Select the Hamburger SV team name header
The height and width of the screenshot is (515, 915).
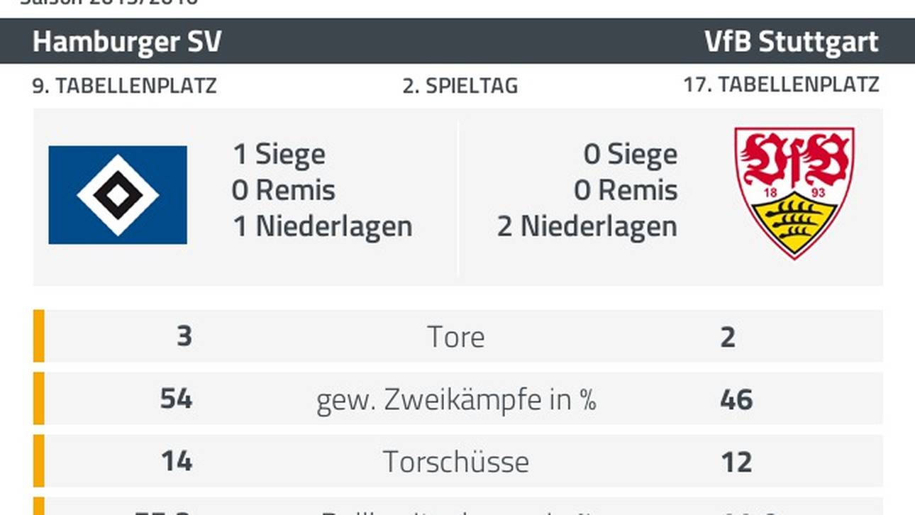[127, 42]
